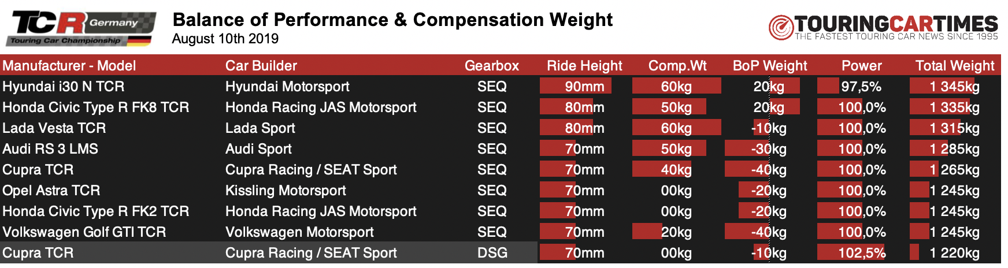Image resolution: width=1008 pixels, height=268 pixels.
Task: Click the August 10th 2019 date subtitle
Action: point(225,39)
